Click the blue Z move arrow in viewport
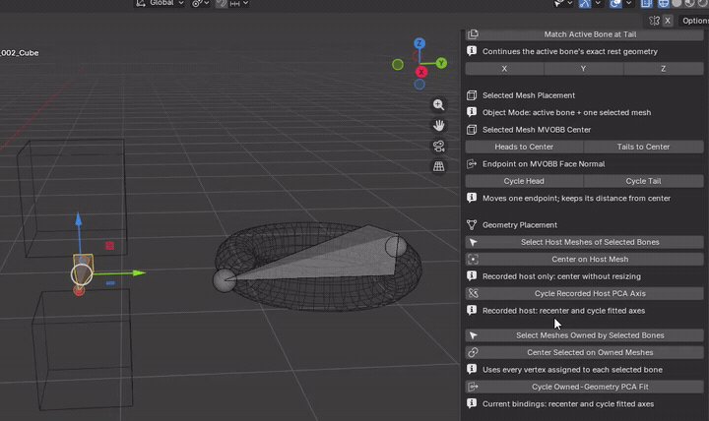The image size is (709, 421). [x=79, y=219]
